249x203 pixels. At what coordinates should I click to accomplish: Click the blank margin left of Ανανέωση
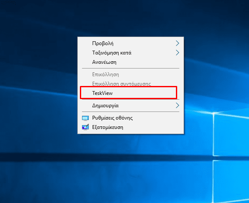tap(85, 62)
